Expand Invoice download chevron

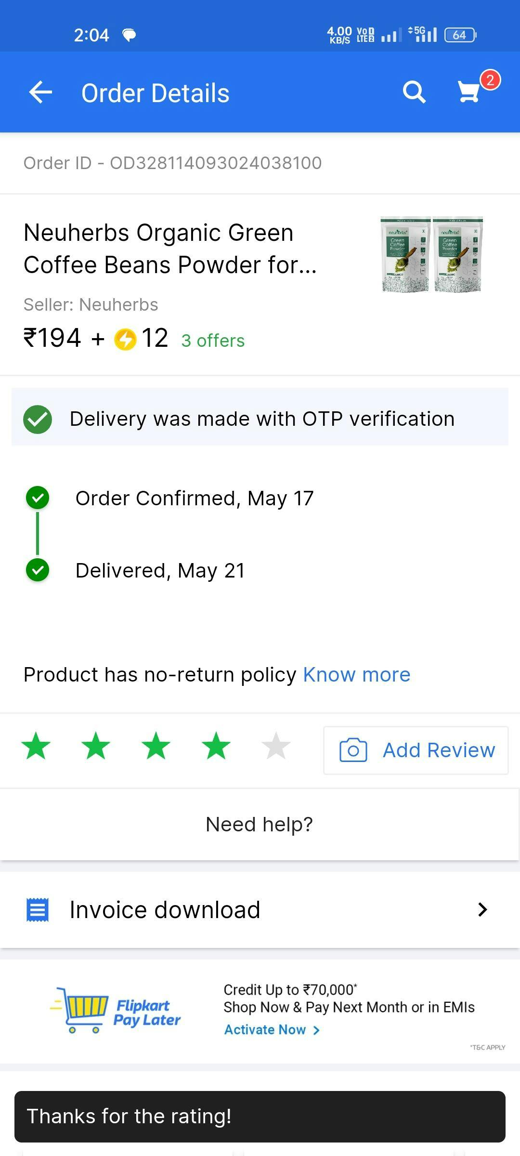pos(482,909)
